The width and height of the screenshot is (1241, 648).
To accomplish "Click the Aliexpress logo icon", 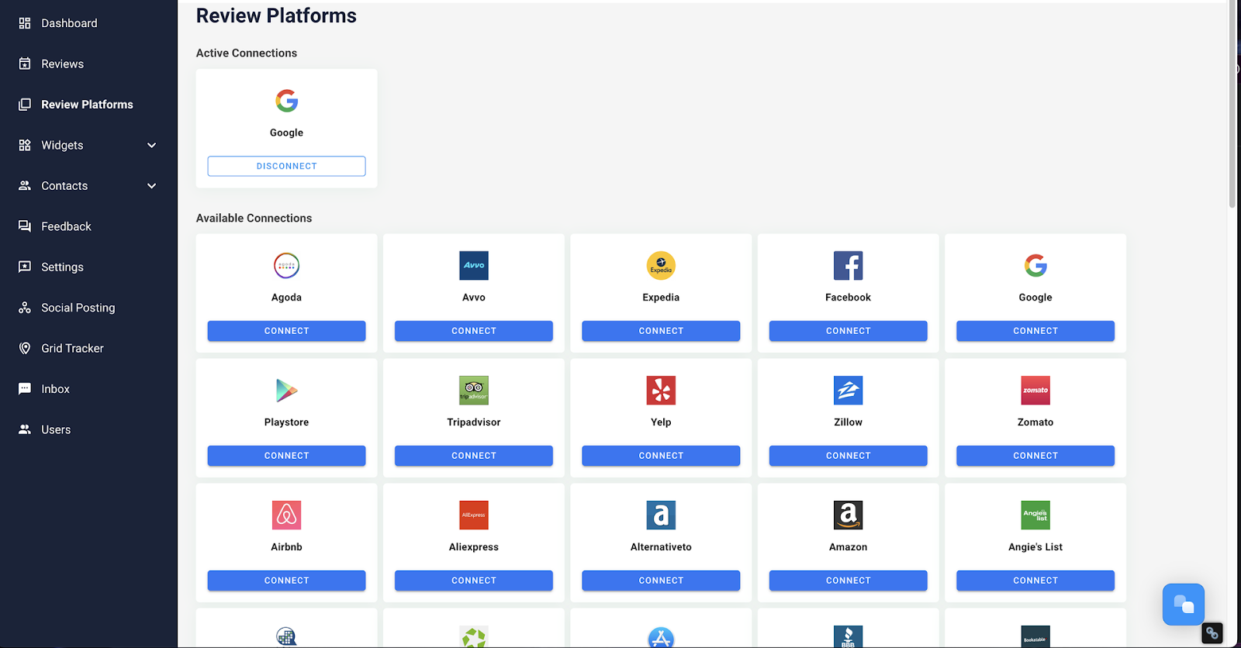I will pyautogui.click(x=474, y=515).
